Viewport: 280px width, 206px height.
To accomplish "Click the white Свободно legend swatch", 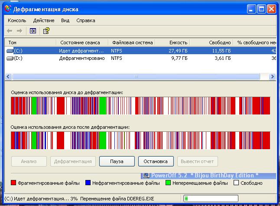I will pyautogui.click(x=236, y=183).
